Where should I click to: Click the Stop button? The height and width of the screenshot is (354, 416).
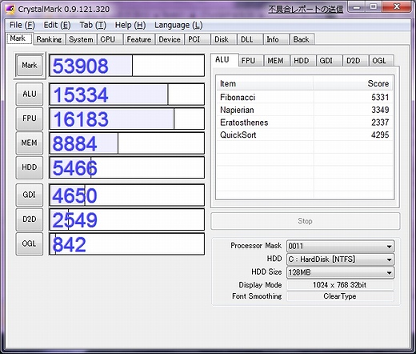coord(306,221)
